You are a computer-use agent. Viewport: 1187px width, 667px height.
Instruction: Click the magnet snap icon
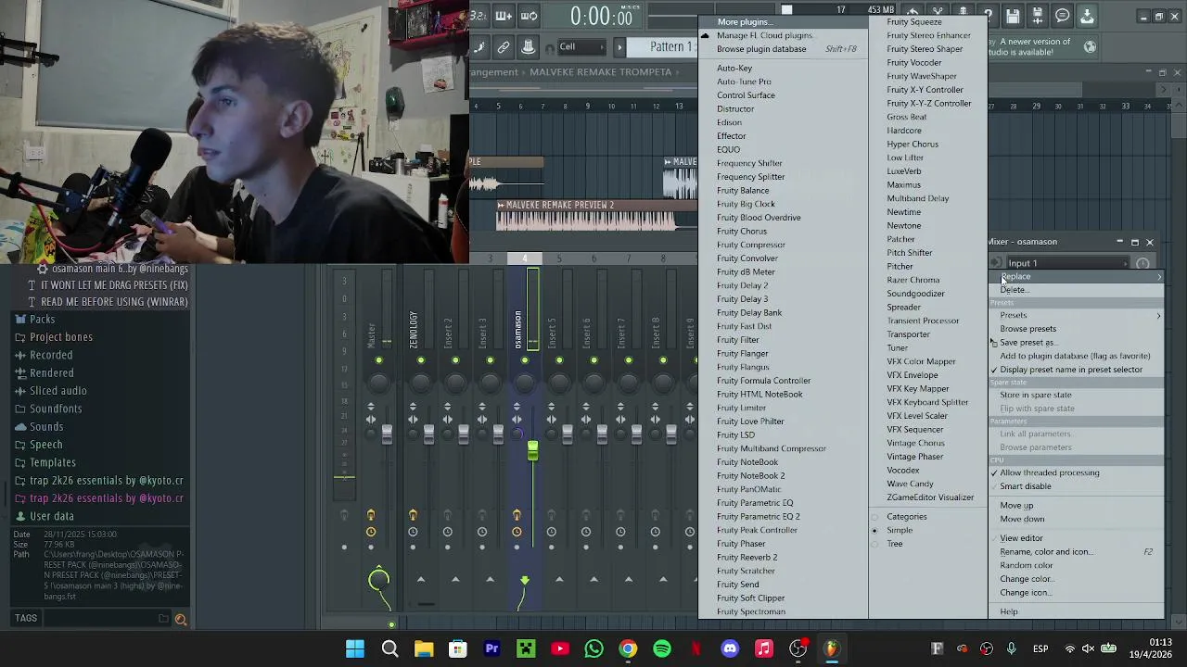pyautogui.click(x=550, y=48)
